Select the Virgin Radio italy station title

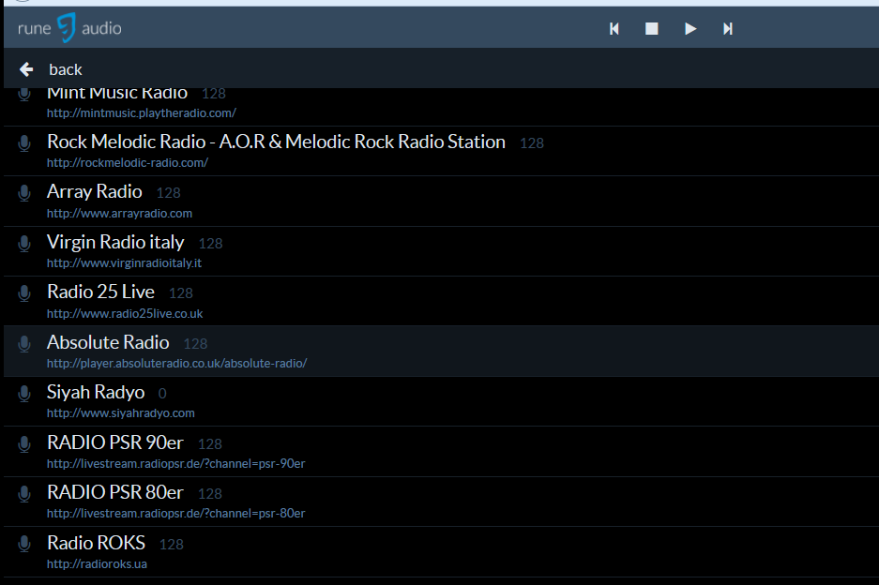[x=115, y=242]
